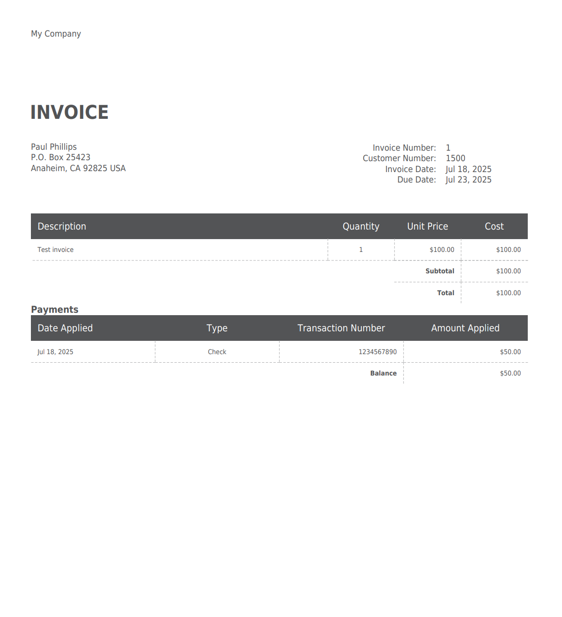Select the Test invoice line item
This screenshot has width=562, height=617.
tap(56, 250)
